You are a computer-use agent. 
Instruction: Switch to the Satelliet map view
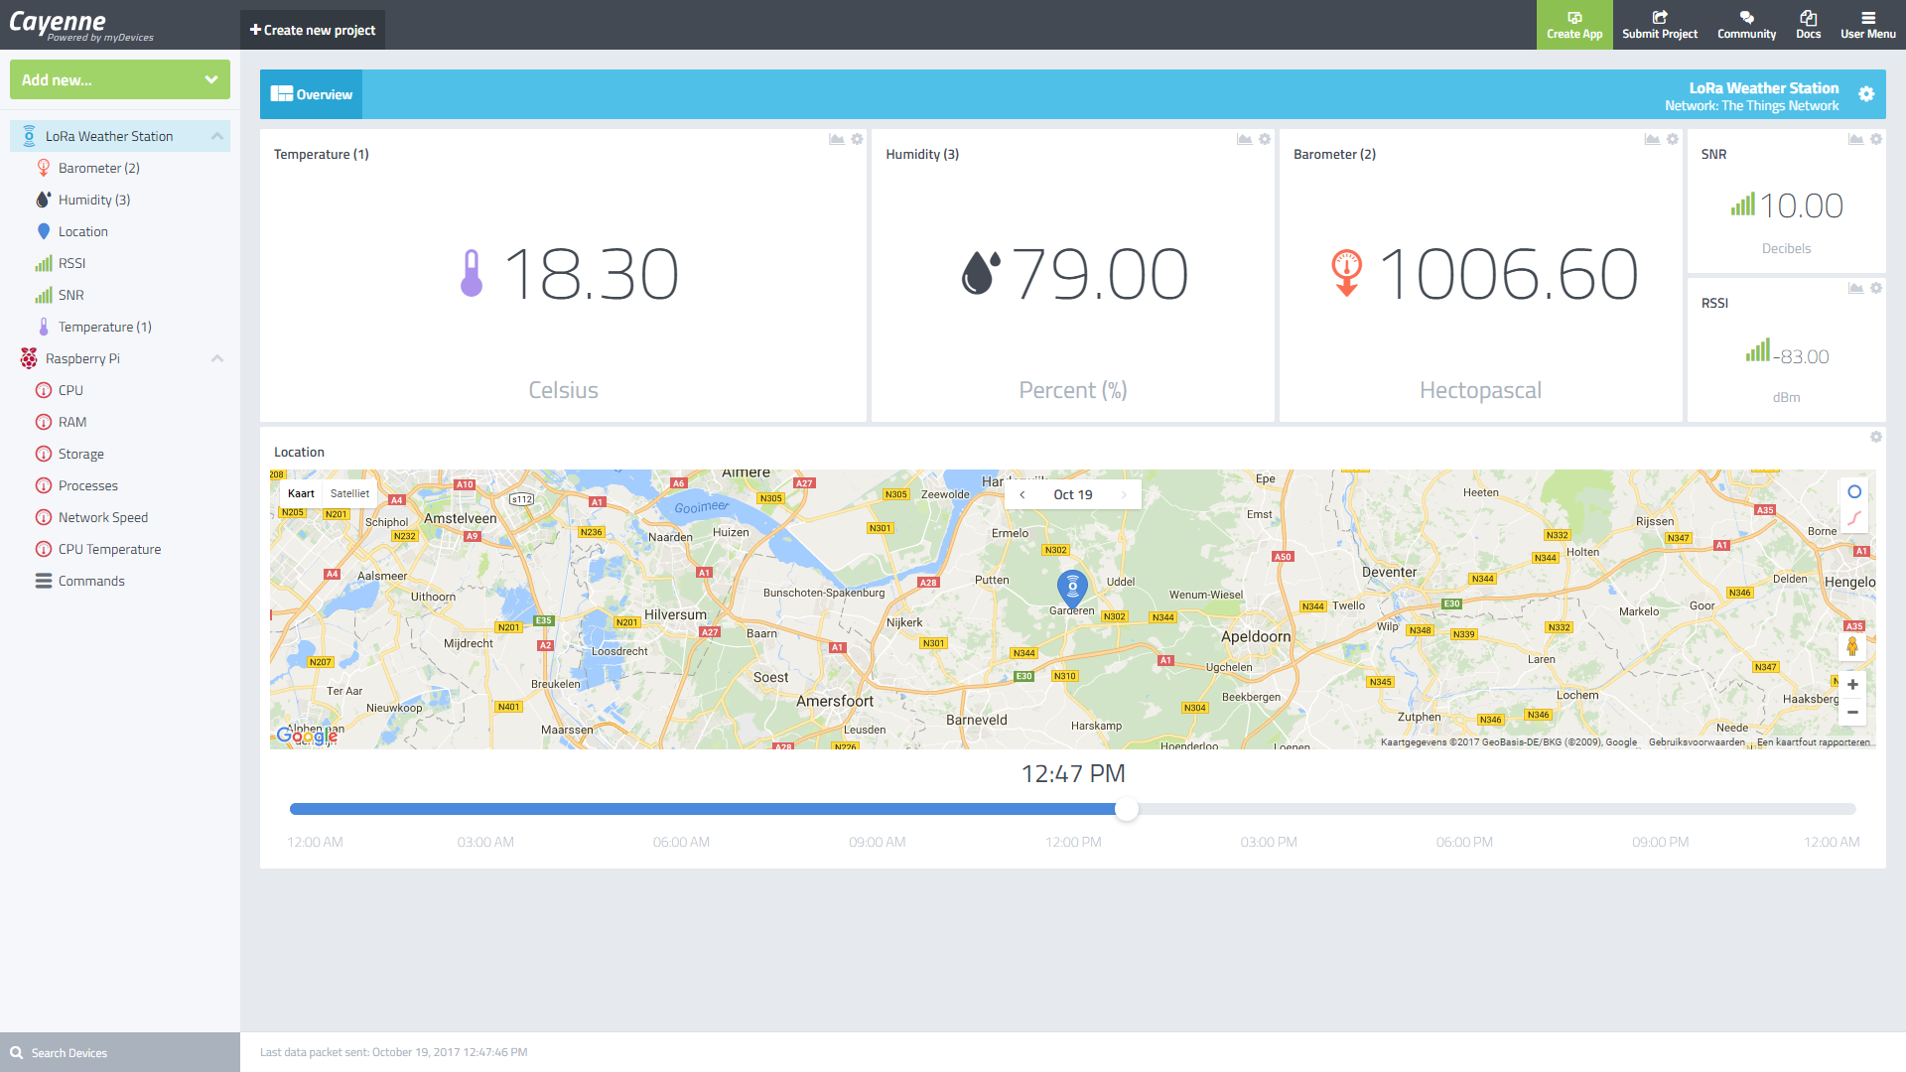pyautogui.click(x=350, y=493)
